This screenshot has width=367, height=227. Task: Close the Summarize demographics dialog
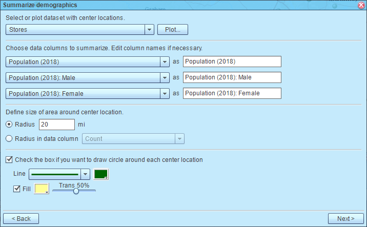pos(361,5)
